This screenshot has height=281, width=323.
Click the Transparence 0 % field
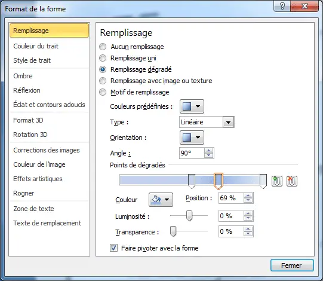231,231
